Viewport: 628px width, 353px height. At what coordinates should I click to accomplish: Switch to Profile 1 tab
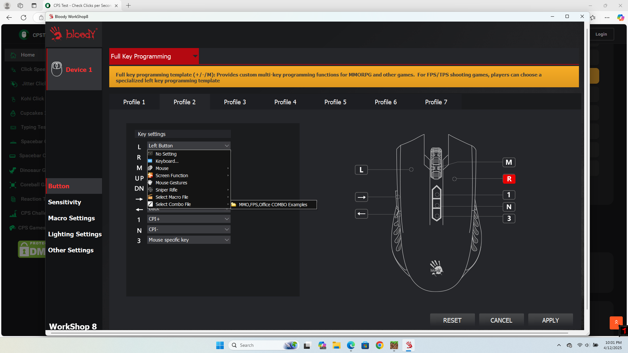134,102
